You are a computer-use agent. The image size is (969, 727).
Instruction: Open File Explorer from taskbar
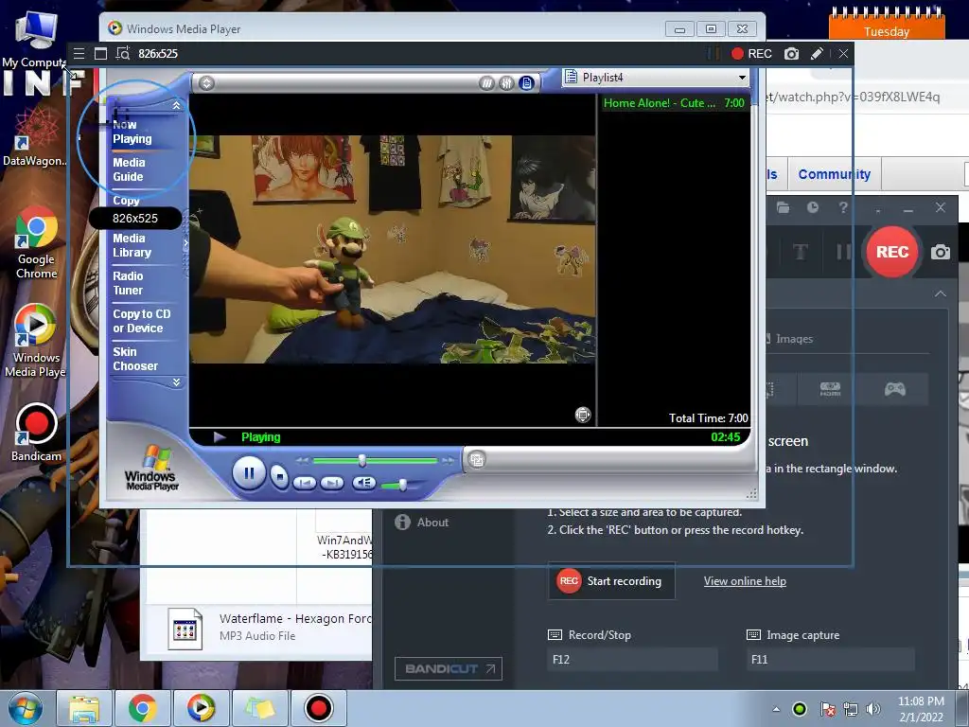point(84,708)
